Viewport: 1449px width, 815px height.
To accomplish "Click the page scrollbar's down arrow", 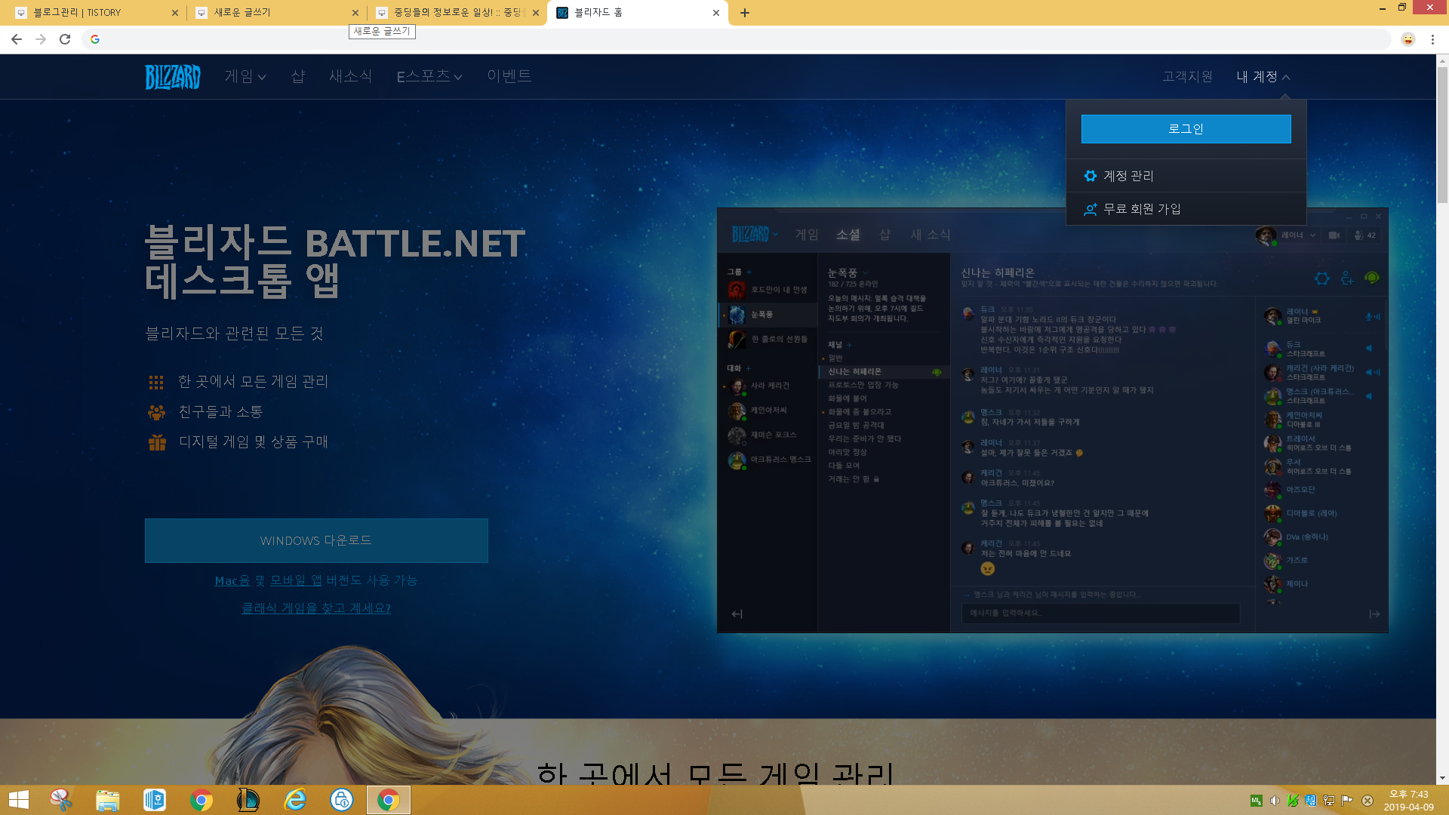I will [x=1442, y=778].
